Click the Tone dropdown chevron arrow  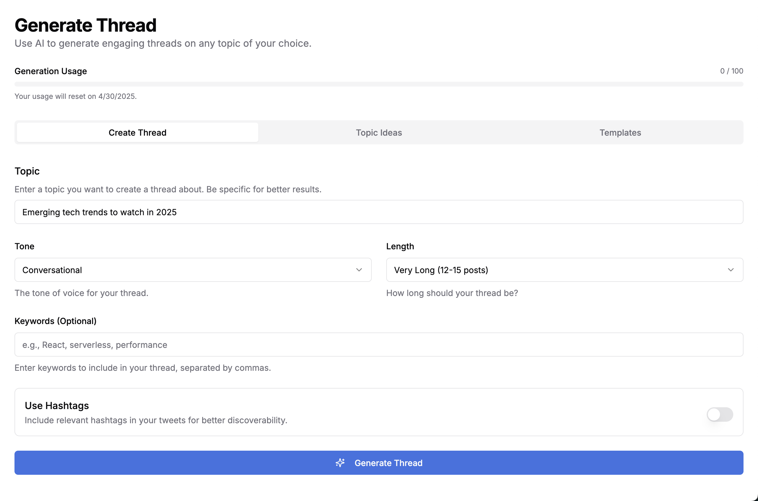point(359,270)
